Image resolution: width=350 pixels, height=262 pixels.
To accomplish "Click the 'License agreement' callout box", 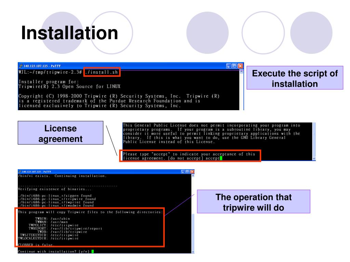I will (x=60, y=133).
